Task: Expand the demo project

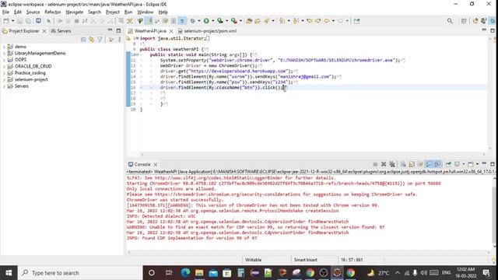Action: (x=4, y=47)
